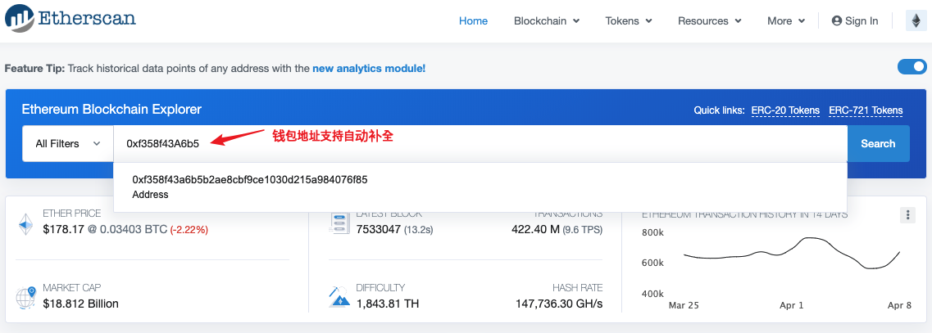Click the Latest Block server icon

(x=339, y=223)
